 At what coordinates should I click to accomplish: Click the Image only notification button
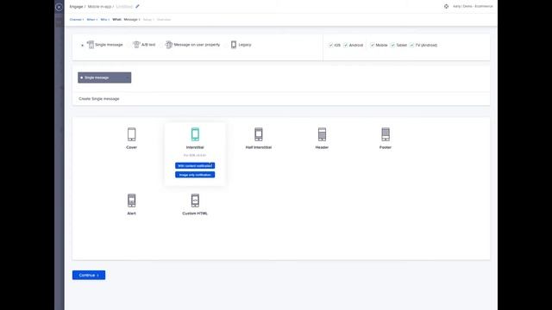(x=195, y=175)
